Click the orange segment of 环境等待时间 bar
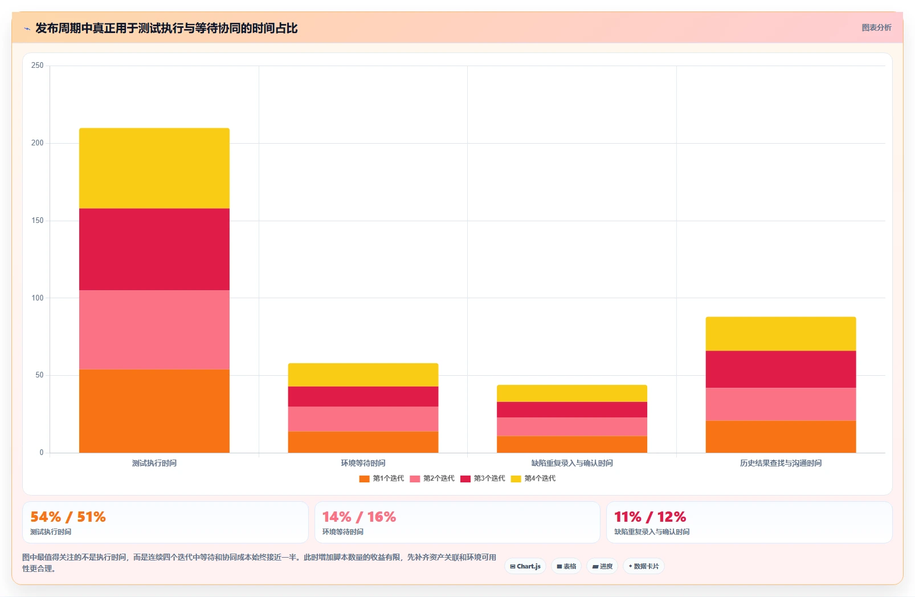This screenshot has width=915, height=597. click(363, 442)
